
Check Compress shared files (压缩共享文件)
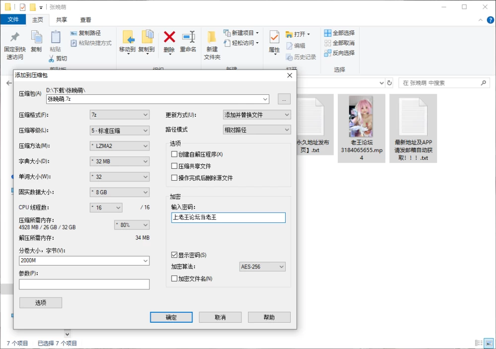click(x=174, y=166)
